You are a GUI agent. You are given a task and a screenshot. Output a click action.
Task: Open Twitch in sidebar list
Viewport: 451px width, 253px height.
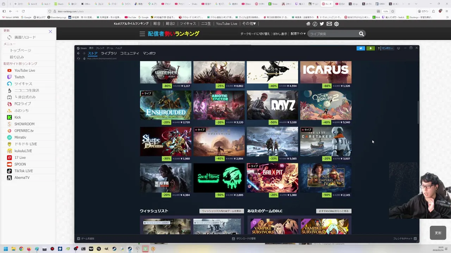pos(19,77)
